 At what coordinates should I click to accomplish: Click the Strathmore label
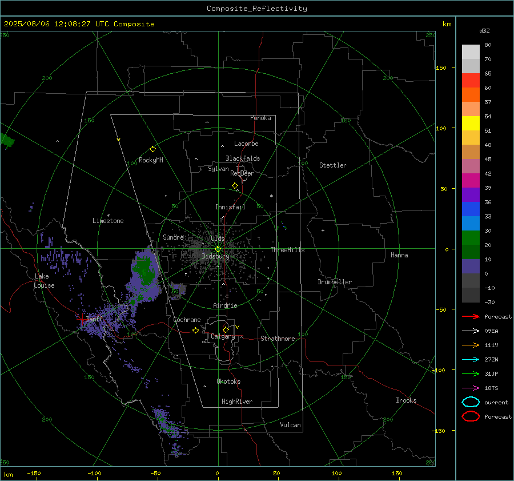(278, 339)
